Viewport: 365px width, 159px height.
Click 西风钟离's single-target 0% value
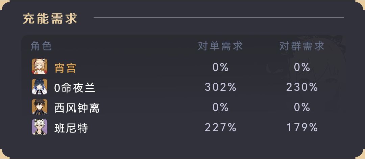pos(221,108)
